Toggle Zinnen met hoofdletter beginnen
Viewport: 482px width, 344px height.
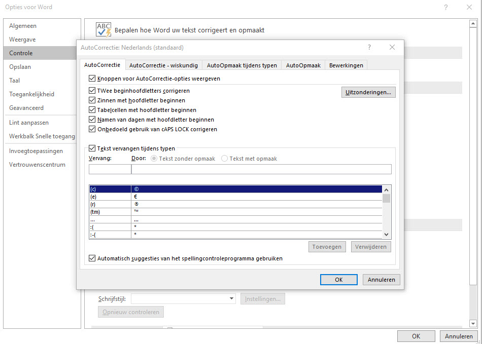click(92, 100)
